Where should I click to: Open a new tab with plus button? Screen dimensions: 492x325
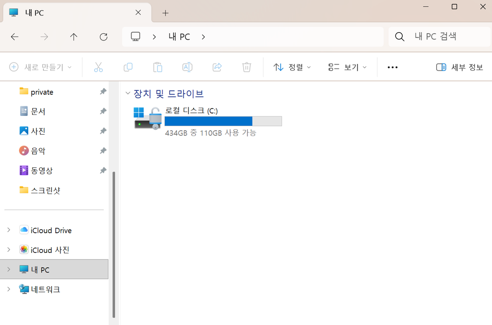[x=165, y=13]
